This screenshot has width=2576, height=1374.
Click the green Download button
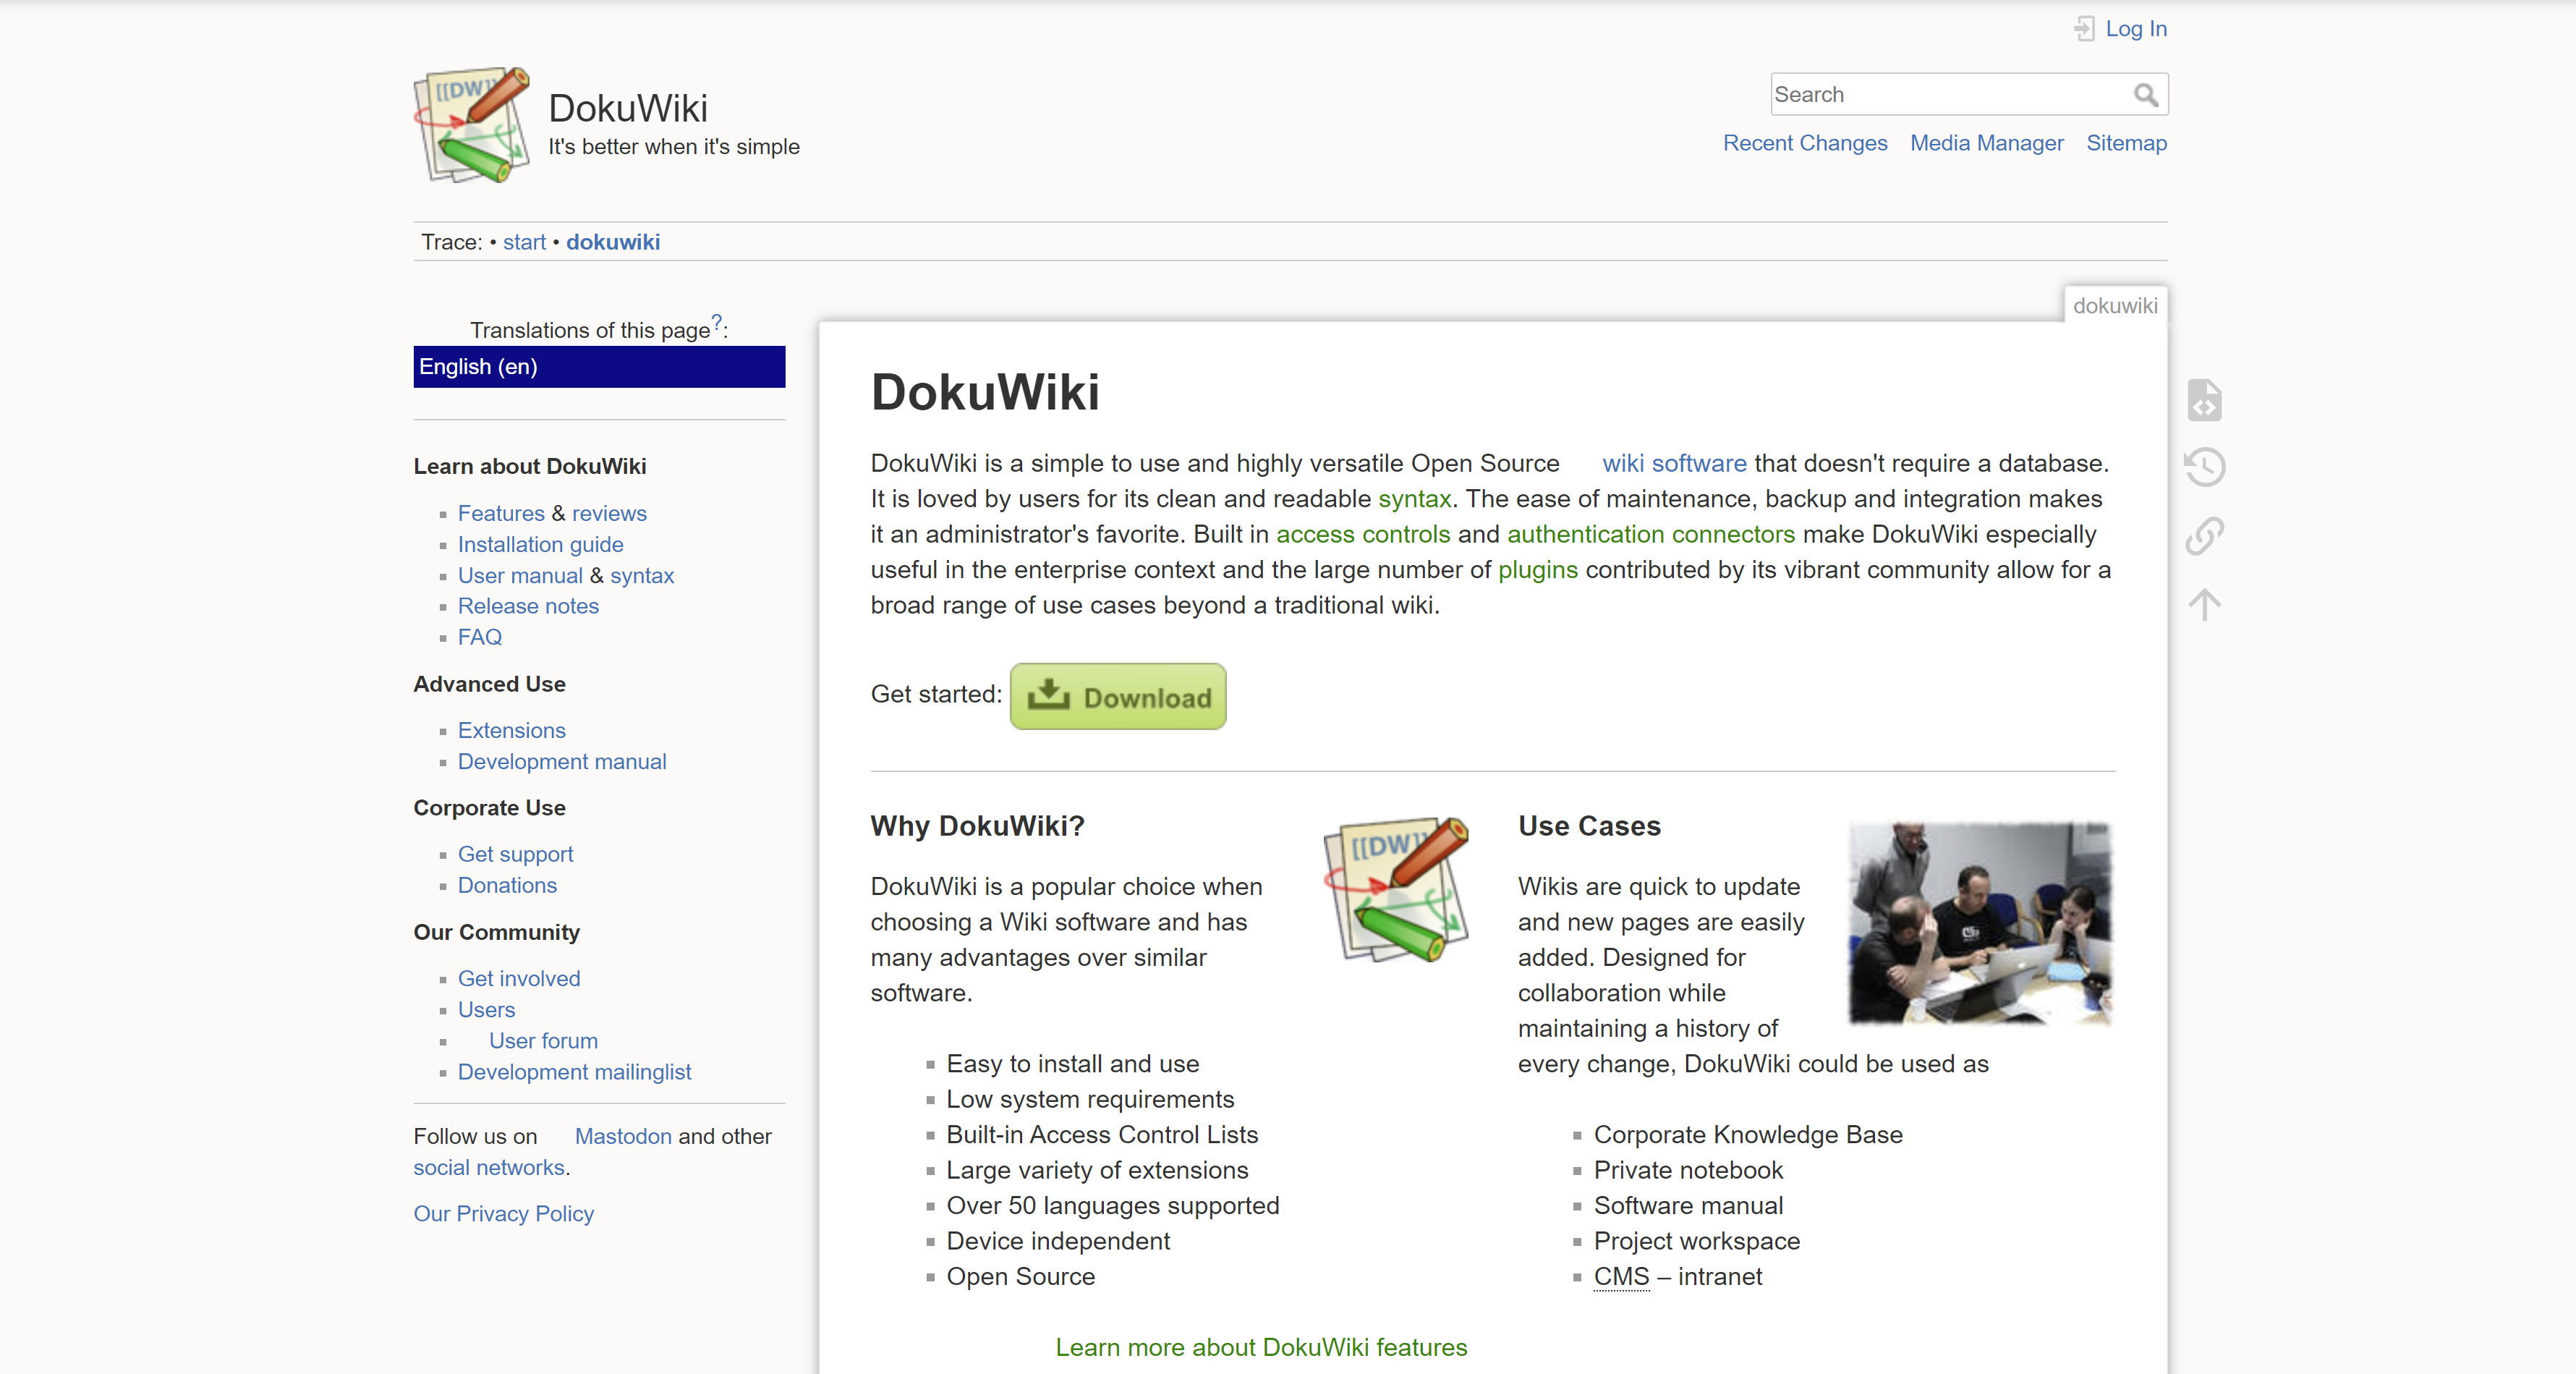[x=1118, y=696]
